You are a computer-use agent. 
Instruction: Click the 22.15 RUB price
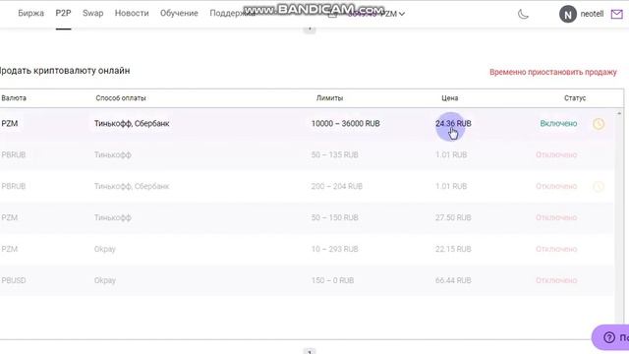453,249
